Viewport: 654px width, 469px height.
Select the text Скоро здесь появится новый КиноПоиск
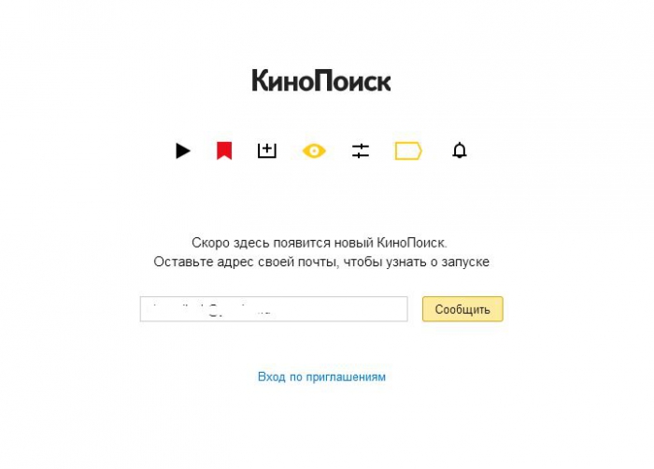coord(320,242)
